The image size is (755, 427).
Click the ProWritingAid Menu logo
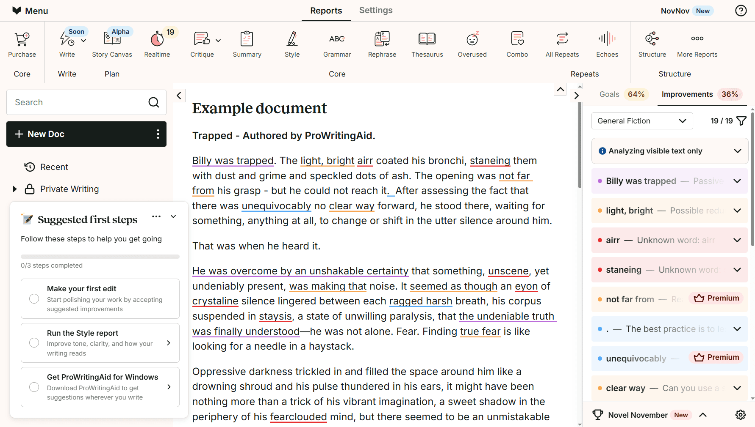[x=17, y=11]
